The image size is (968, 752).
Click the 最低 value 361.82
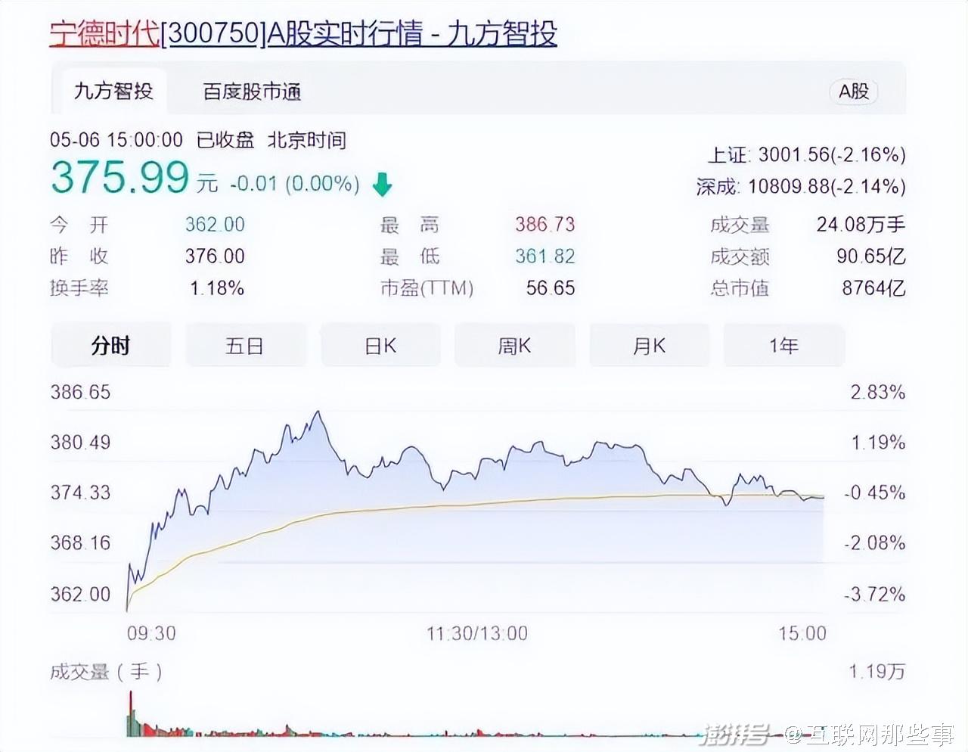[544, 256]
